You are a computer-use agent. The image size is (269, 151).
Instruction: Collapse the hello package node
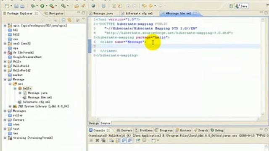tap(15, 89)
